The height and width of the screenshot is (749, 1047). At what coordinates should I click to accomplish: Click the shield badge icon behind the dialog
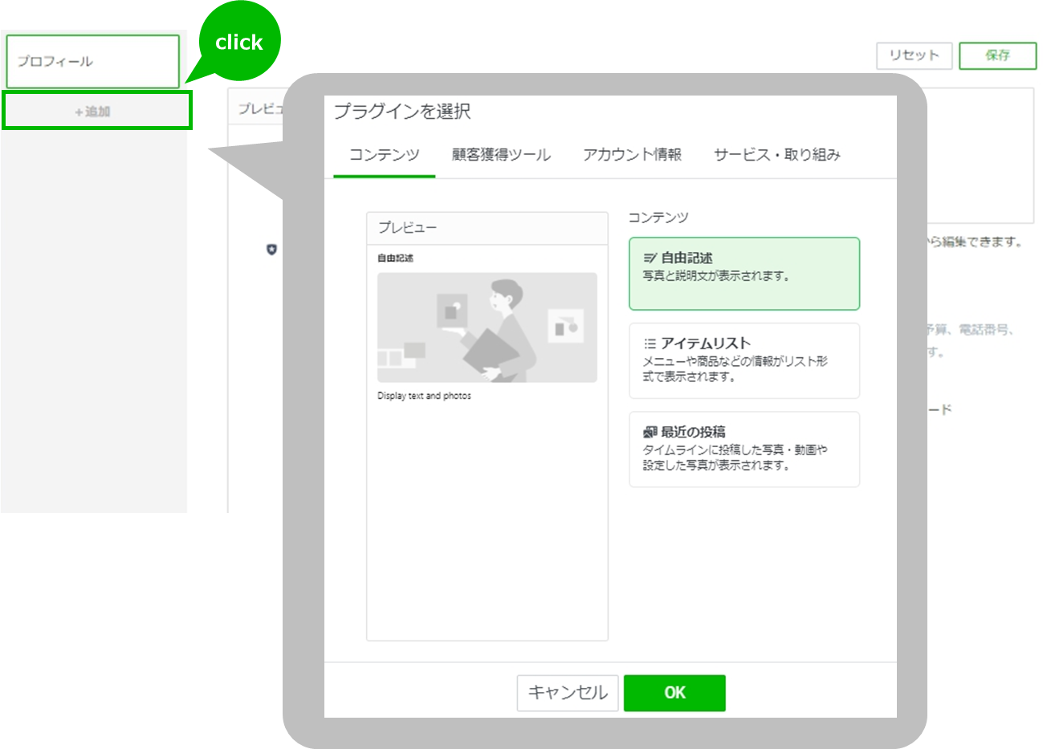271,250
